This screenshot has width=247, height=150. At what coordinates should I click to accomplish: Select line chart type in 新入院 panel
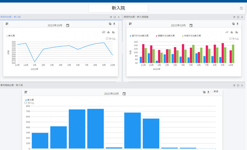point(103,32)
